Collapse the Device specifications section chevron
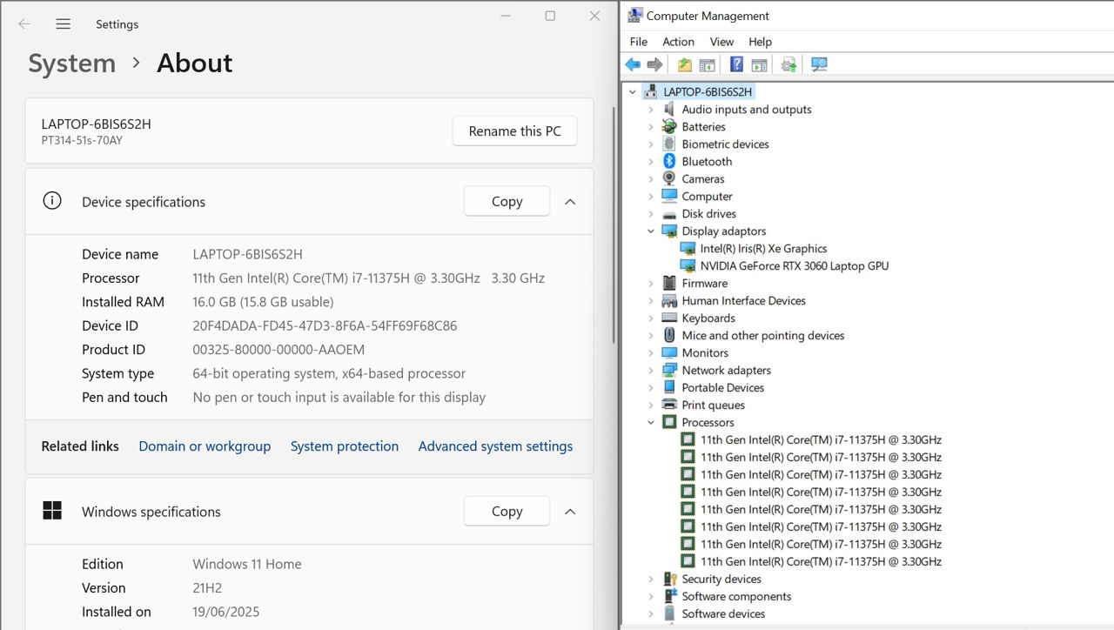Image resolution: width=1114 pixels, height=630 pixels. pyautogui.click(x=570, y=202)
